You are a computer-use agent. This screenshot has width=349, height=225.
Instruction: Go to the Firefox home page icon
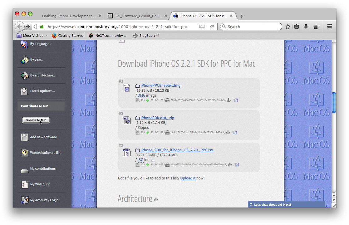[x=316, y=27]
